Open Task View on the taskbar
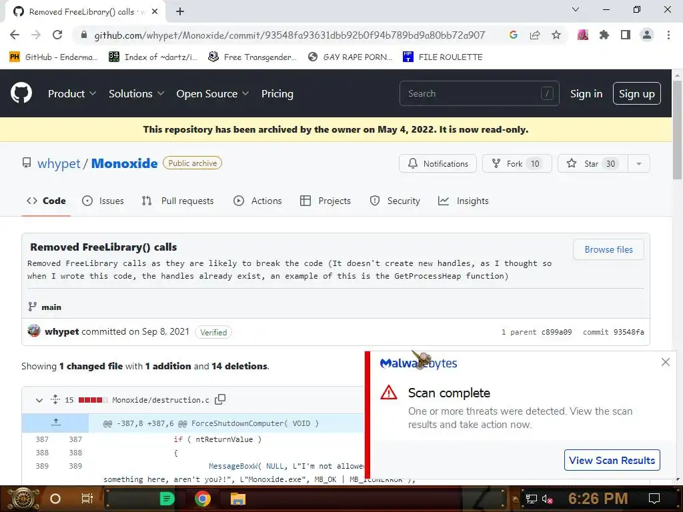 (87, 499)
